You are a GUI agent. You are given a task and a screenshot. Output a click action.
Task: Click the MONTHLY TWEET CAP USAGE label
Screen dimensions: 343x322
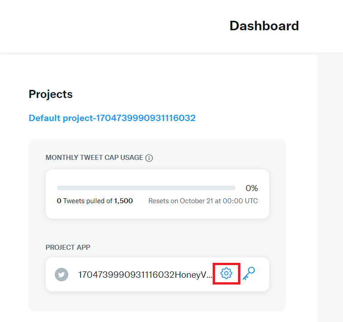[94, 158]
